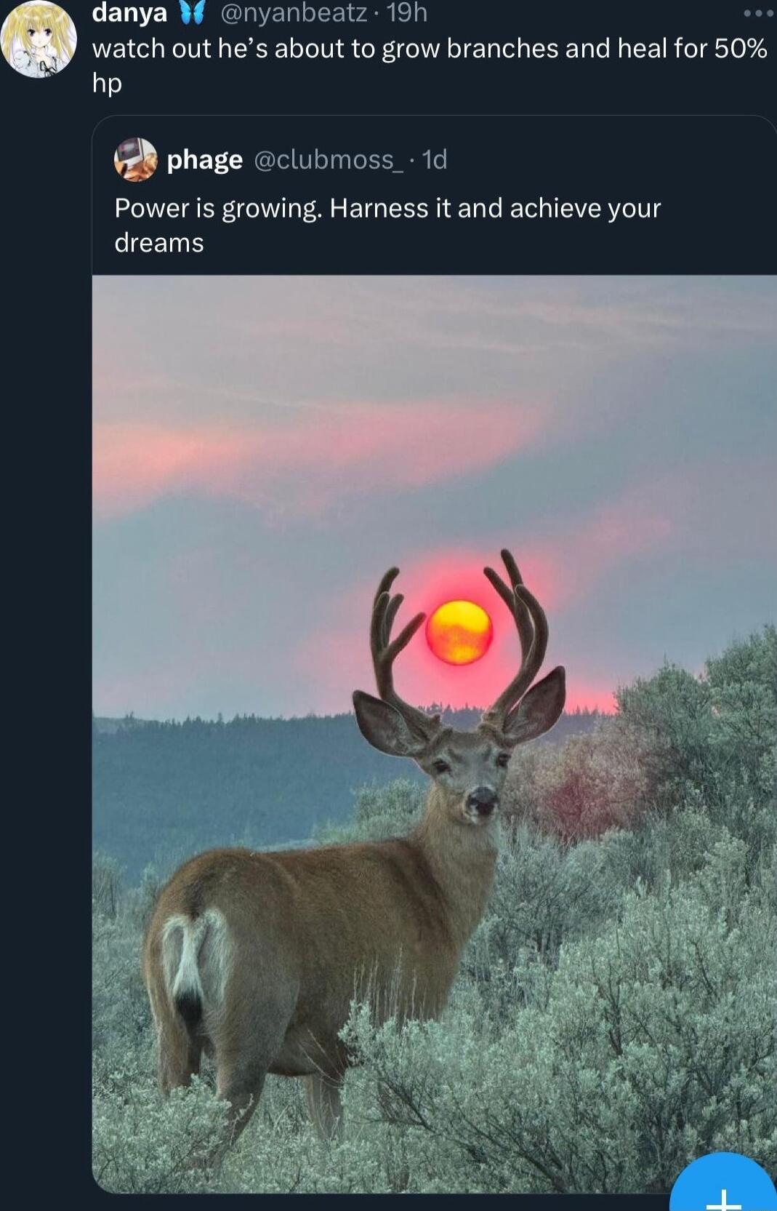Tap the glowing red sun in the photo

point(459,632)
